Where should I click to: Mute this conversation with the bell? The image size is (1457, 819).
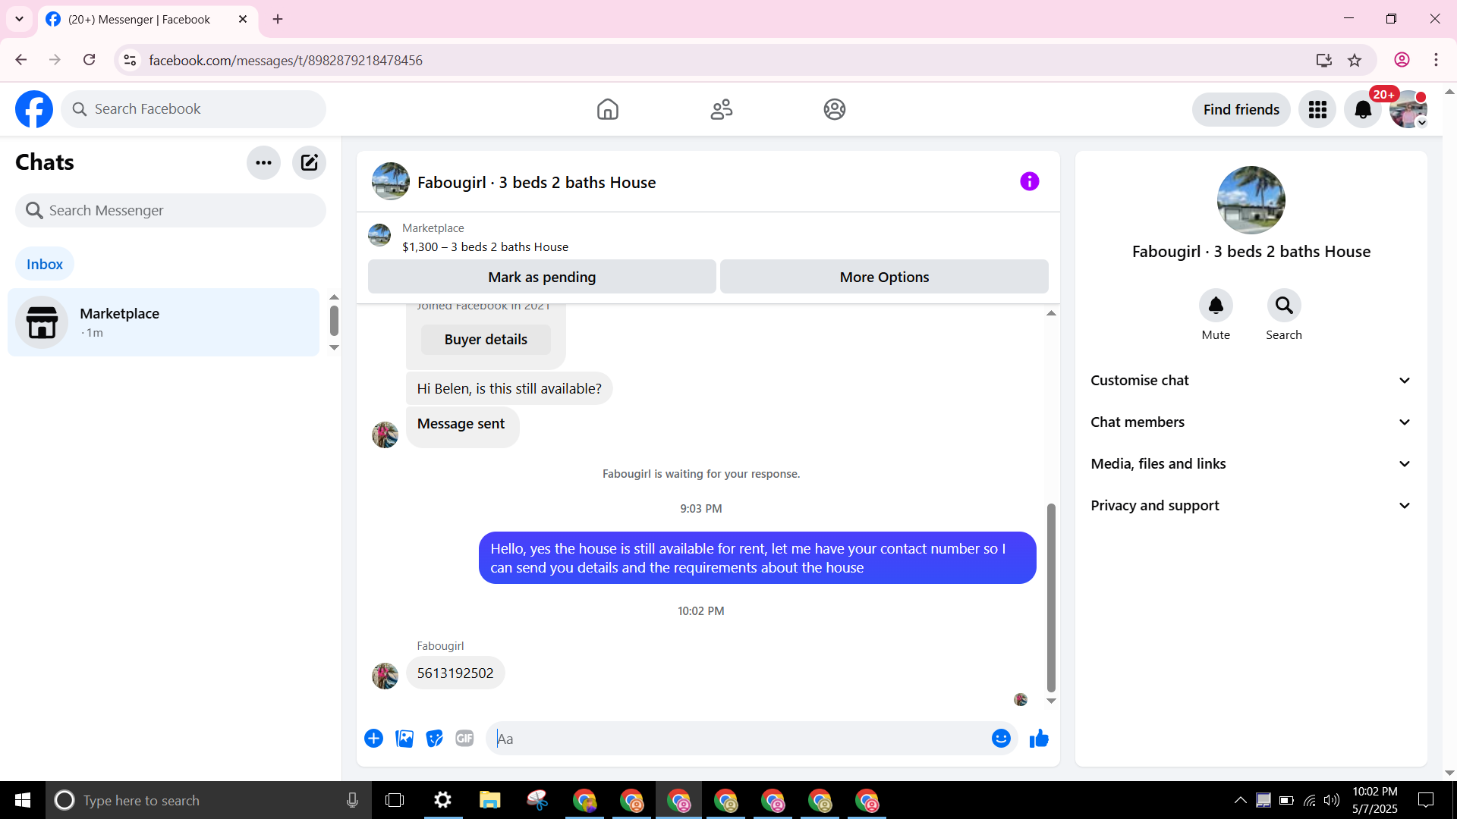pos(1216,306)
